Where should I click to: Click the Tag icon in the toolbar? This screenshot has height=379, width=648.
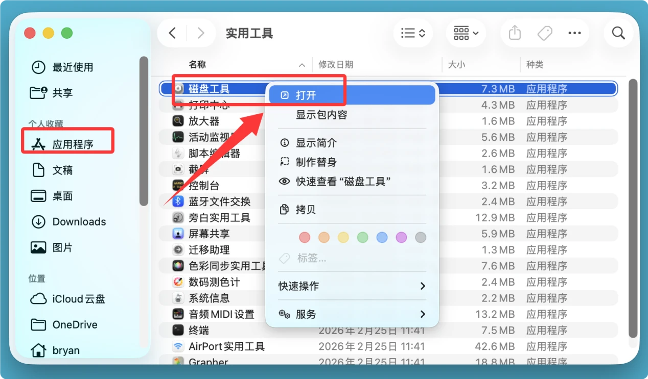[544, 33]
